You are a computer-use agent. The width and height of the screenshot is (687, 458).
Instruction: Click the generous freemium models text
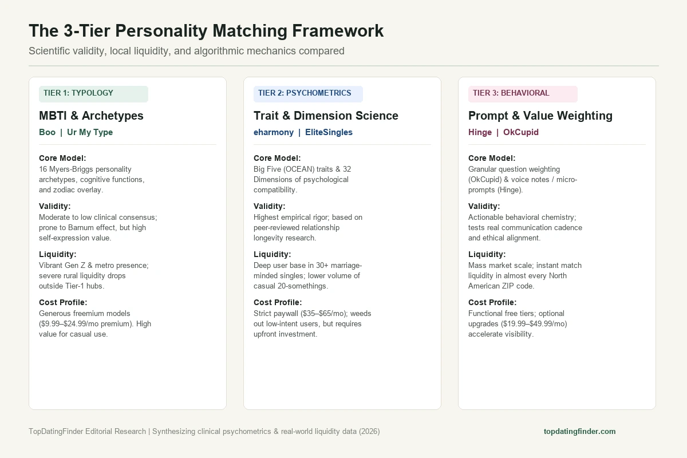click(95, 324)
